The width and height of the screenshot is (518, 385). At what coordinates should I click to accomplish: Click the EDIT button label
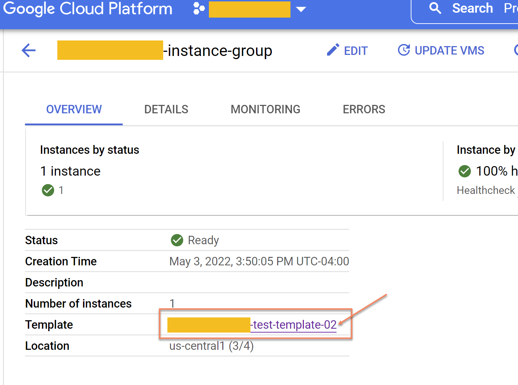356,51
